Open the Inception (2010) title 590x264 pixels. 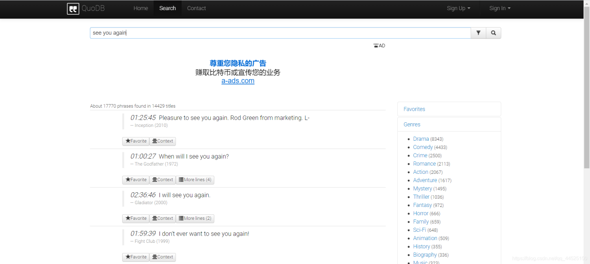(x=151, y=126)
